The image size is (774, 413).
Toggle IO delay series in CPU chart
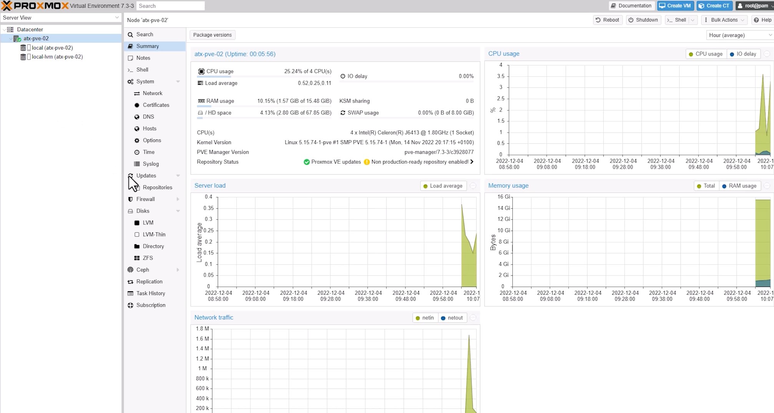point(743,54)
